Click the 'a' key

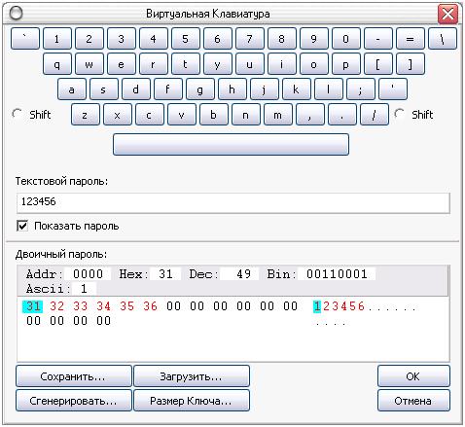point(72,89)
